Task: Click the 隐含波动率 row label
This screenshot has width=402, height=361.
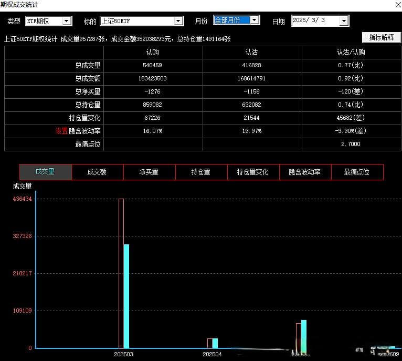Action: pos(84,131)
